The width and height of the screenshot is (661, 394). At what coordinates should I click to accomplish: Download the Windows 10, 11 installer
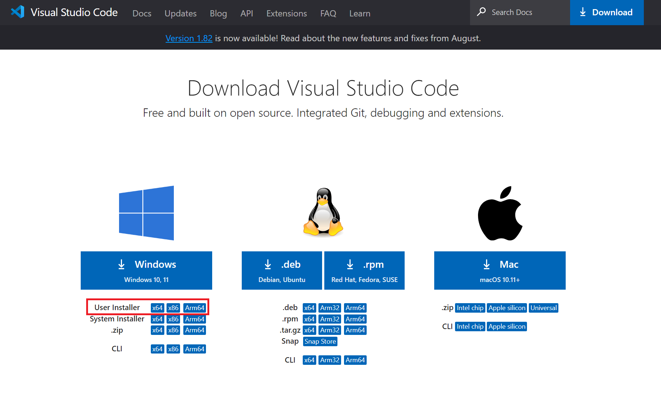point(146,270)
